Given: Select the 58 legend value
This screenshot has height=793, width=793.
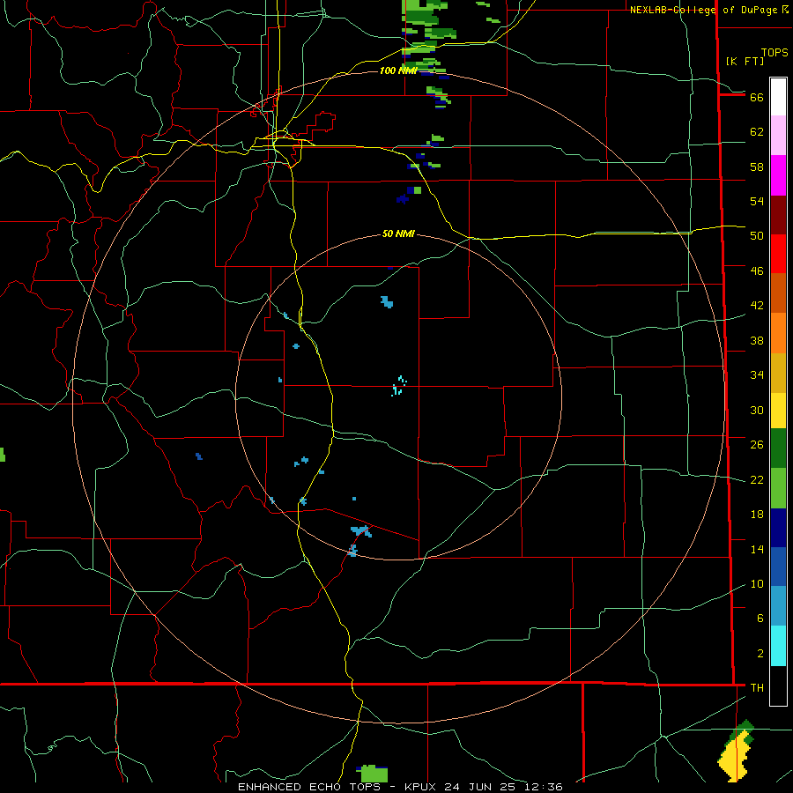Looking at the screenshot, I should tap(757, 167).
